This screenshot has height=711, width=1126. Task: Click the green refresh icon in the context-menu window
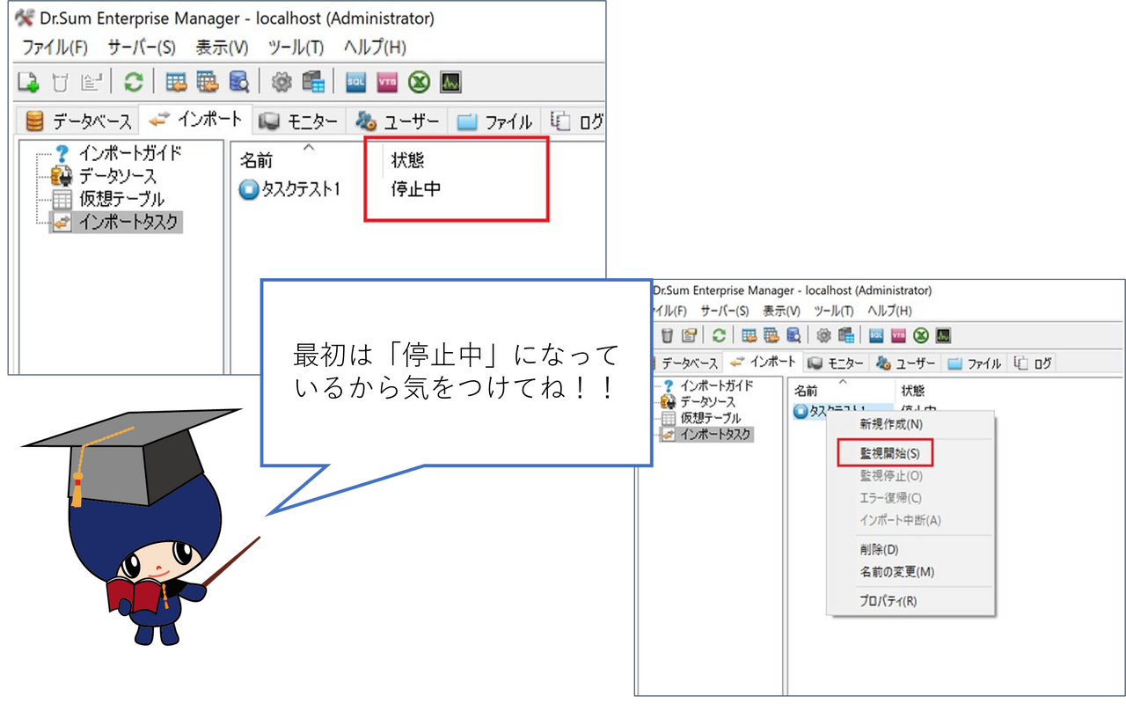click(x=720, y=335)
